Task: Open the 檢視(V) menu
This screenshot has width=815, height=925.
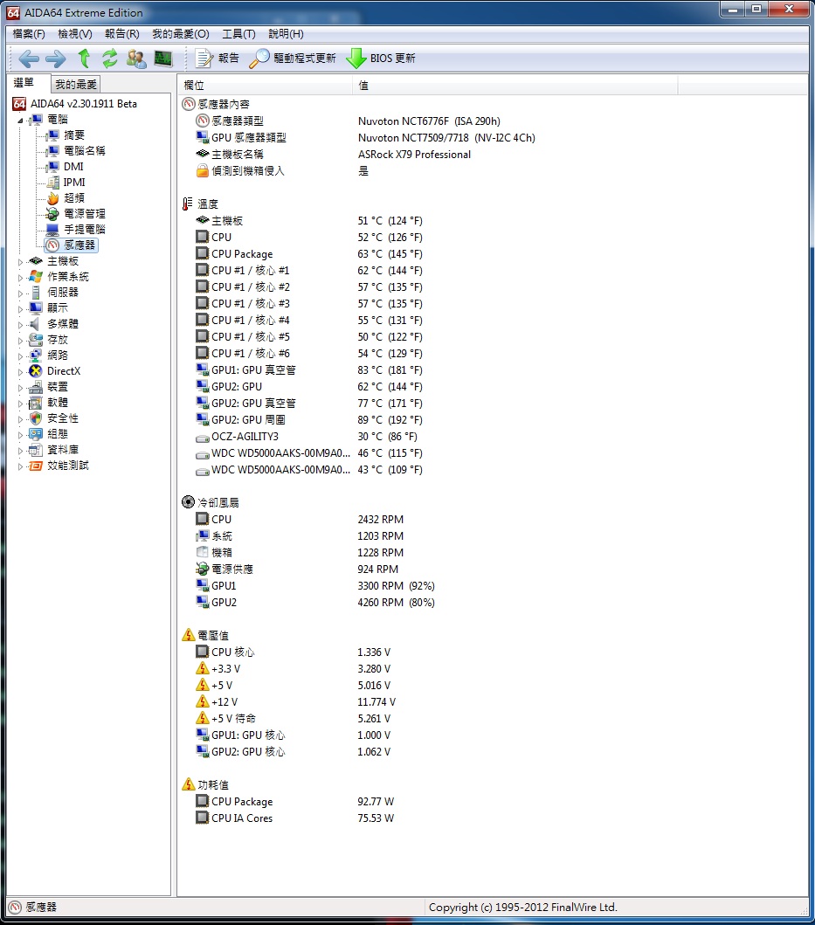Action: point(75,34)
